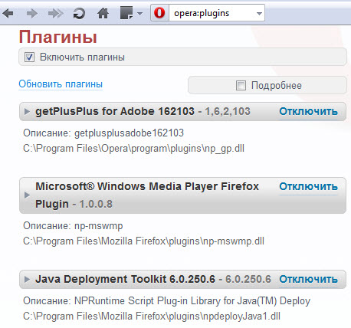
Task: Click the getPlusPlus for Adobe 162103 title
Action: [115, 111]
